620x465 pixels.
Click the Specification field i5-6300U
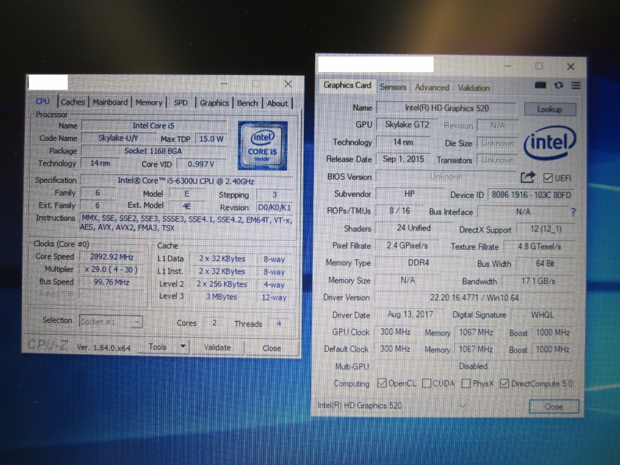pos(186,181)
